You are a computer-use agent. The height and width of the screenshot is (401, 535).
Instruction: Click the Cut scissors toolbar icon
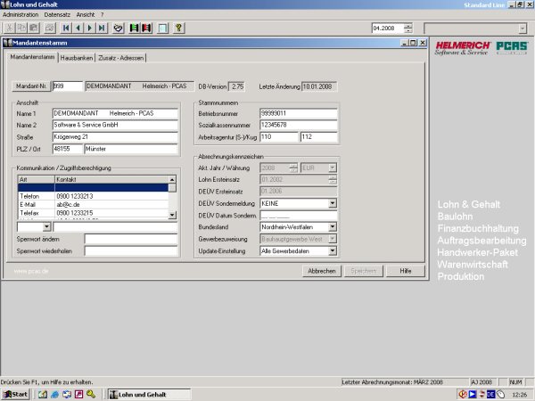[9, 28]
